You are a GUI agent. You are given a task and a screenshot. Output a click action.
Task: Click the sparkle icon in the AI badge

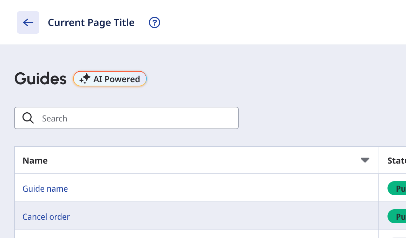coord(85,79)
